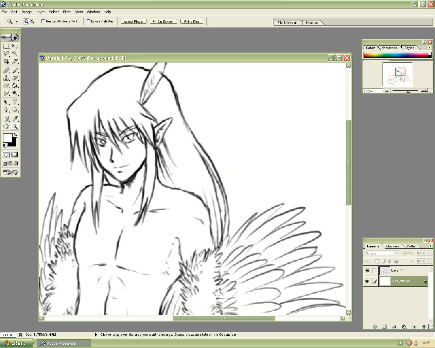This screenshot has height=348, width=435.
Task: Open the Image menu
Action: [27, 12]
